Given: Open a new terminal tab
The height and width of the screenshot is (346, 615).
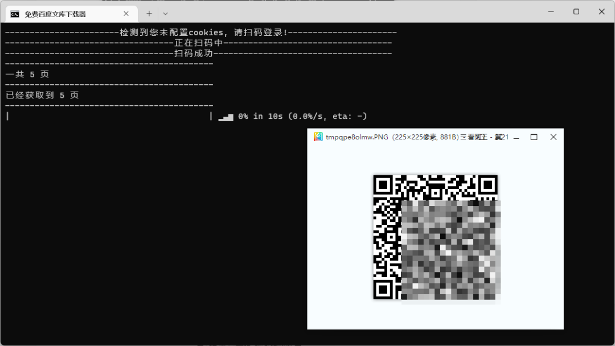Looking at the screenshot, I should click(149, 14).
